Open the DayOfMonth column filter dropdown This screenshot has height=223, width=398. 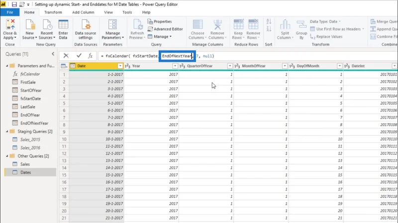pos(339,66)
